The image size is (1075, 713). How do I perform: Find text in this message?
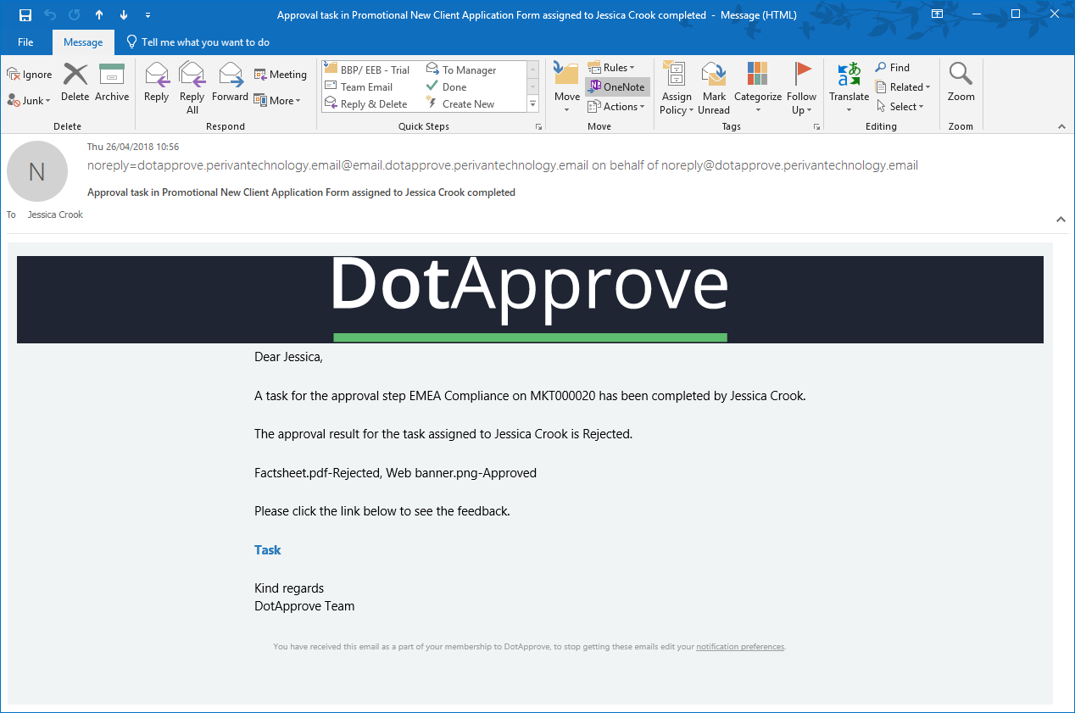click(893, 68)
